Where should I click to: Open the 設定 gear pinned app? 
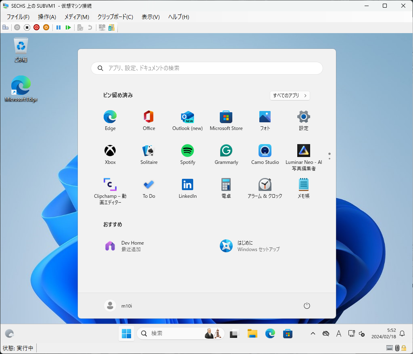[x=303, y=120]
